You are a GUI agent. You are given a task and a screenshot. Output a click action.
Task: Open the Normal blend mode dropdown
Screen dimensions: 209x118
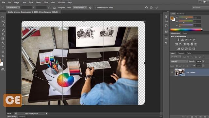pos(179,61)
